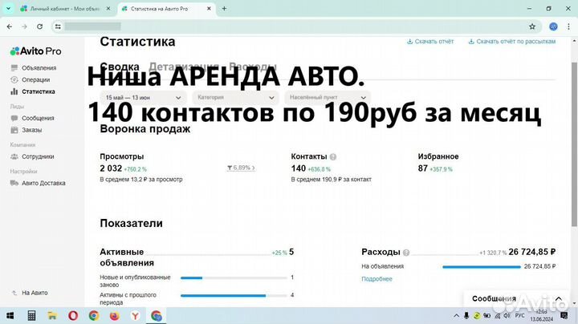The height and width of the screenshot is (324, 578).
Task: Click Новые и опубликованные заново progress bar
Action: [234, 278]
